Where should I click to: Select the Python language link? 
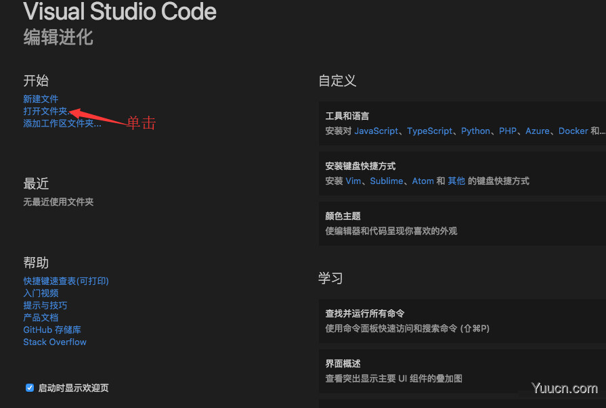(475, 131)
